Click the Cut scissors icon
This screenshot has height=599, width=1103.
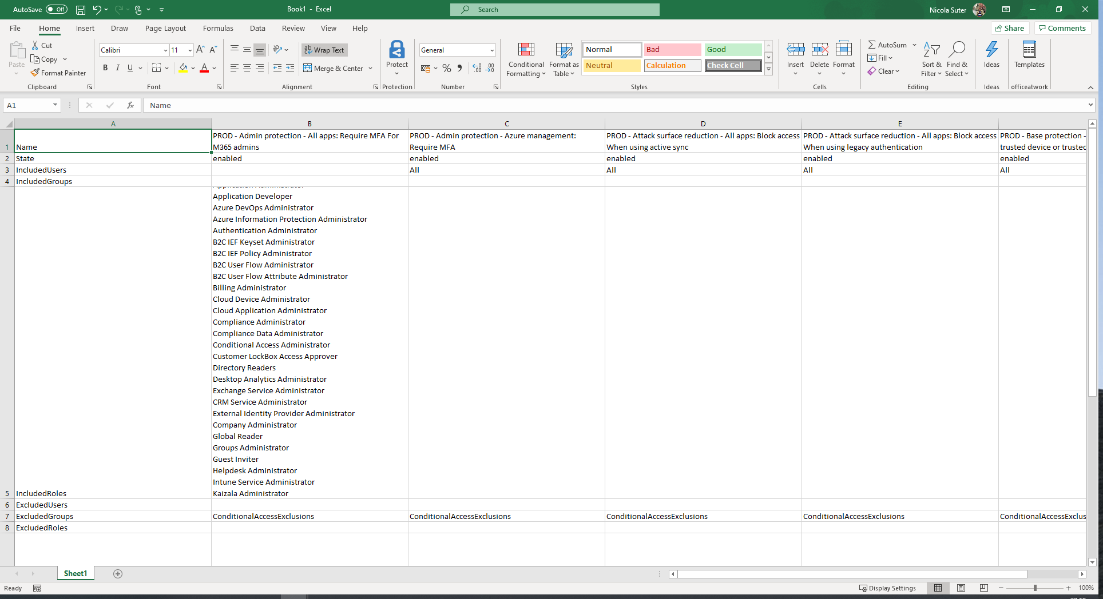(35, 46)
